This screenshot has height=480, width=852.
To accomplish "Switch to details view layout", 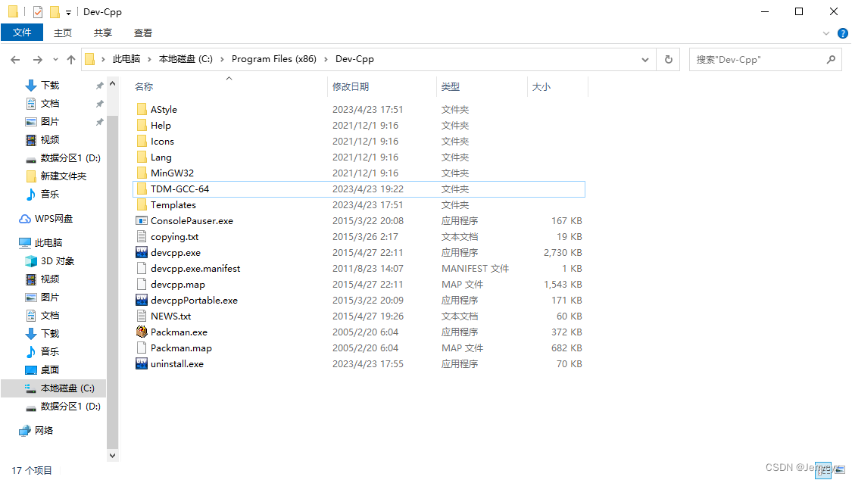I will 823,470.
